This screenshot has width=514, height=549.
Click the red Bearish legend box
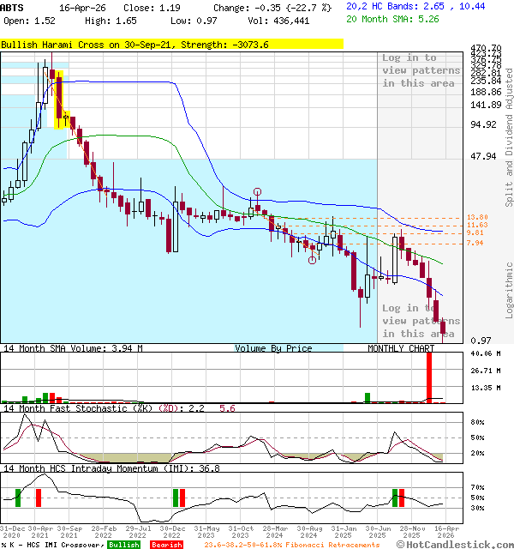166,545
